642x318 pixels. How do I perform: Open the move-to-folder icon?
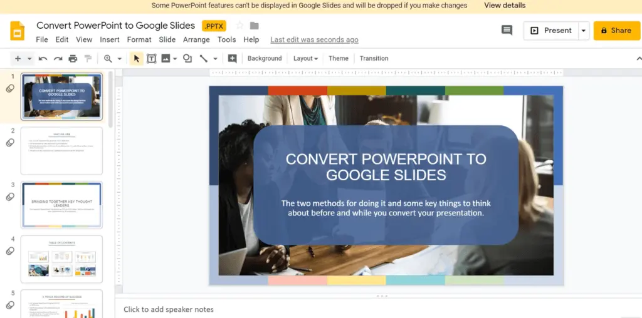pyautogui.click(x=255, y=26)
